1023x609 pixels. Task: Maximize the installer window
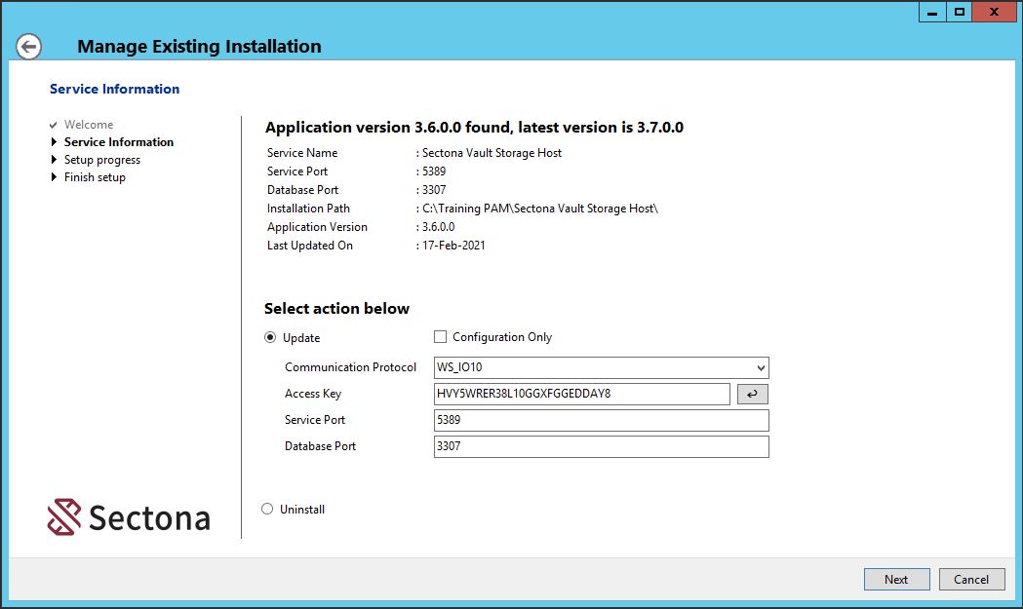click(959, 12)
